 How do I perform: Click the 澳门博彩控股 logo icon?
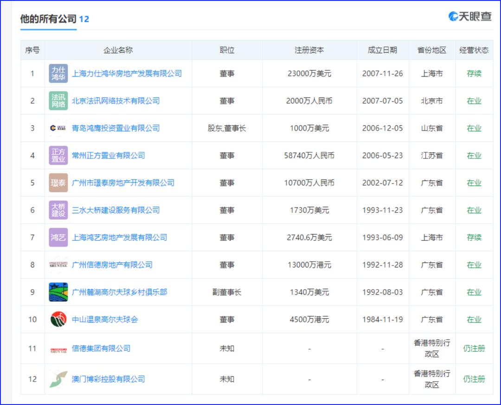pyautogui.click(x=58, y=379)
